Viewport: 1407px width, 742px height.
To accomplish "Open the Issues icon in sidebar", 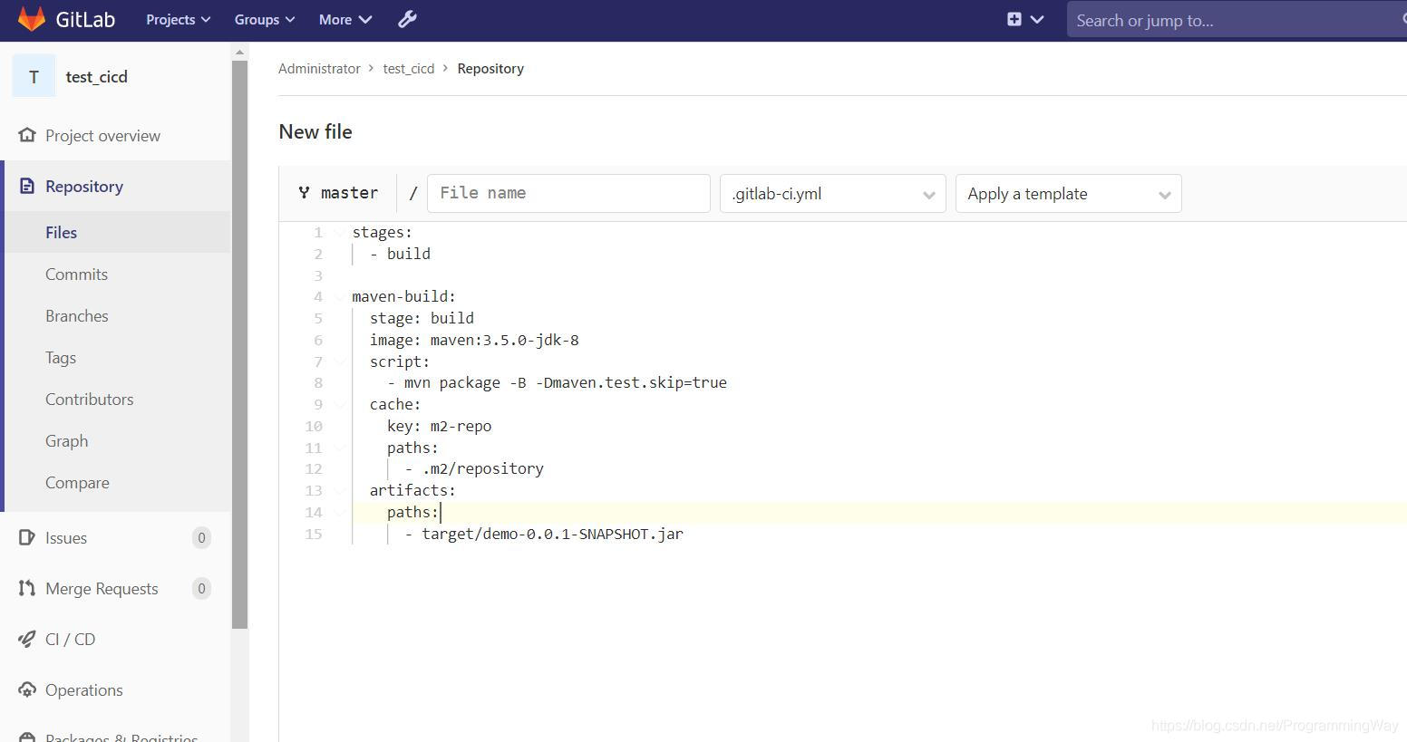I will click(26, 537).
